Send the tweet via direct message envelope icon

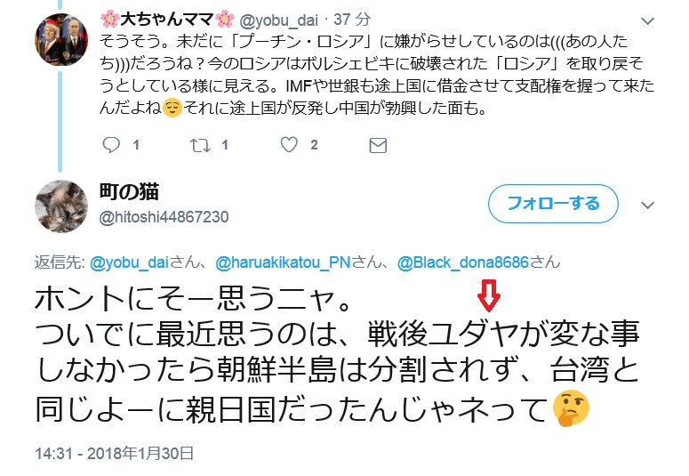click(x=378, y=145)
